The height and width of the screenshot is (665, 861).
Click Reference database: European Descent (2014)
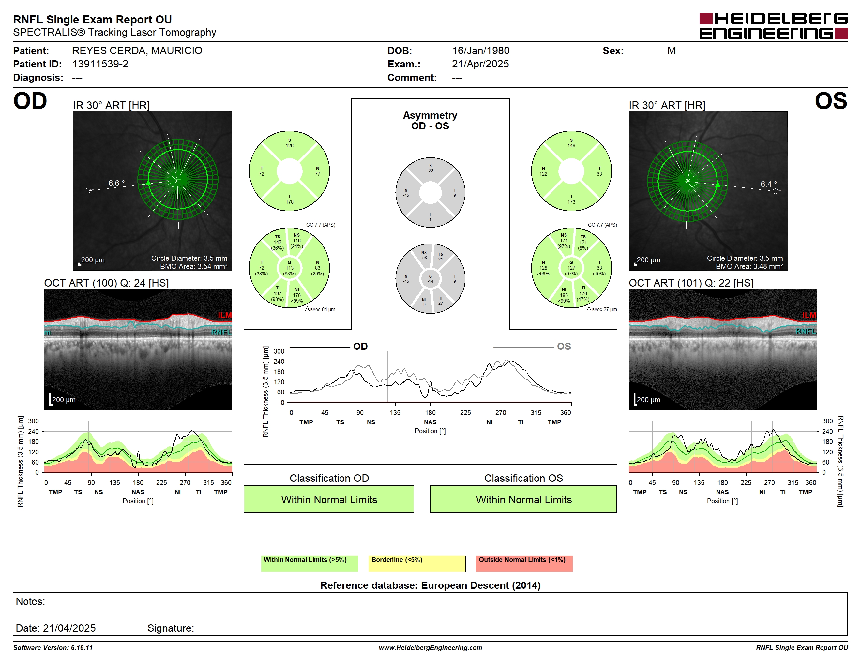pyautogui.click(x=430, y=585)
